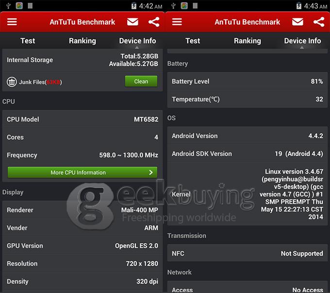
Task: Tap Renderer Mali-400 MP row
Action: [82, 210]
